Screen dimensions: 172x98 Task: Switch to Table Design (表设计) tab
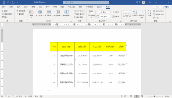pyautogui.click(x=99, y=7)
